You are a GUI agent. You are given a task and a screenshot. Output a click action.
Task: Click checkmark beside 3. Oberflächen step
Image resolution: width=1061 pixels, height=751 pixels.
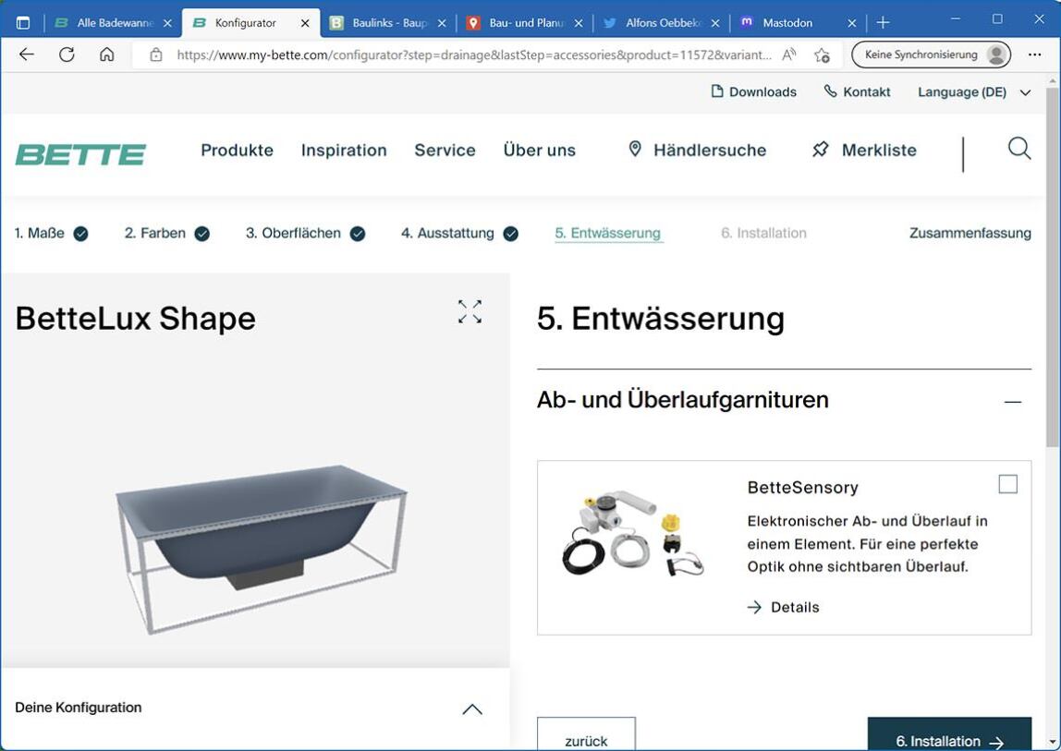[358, 234]
